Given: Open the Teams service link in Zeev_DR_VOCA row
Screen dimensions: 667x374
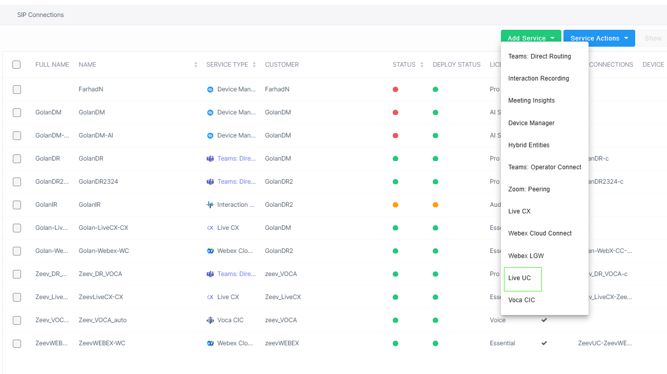Looking at the screenshot, I should click(236, 274).
